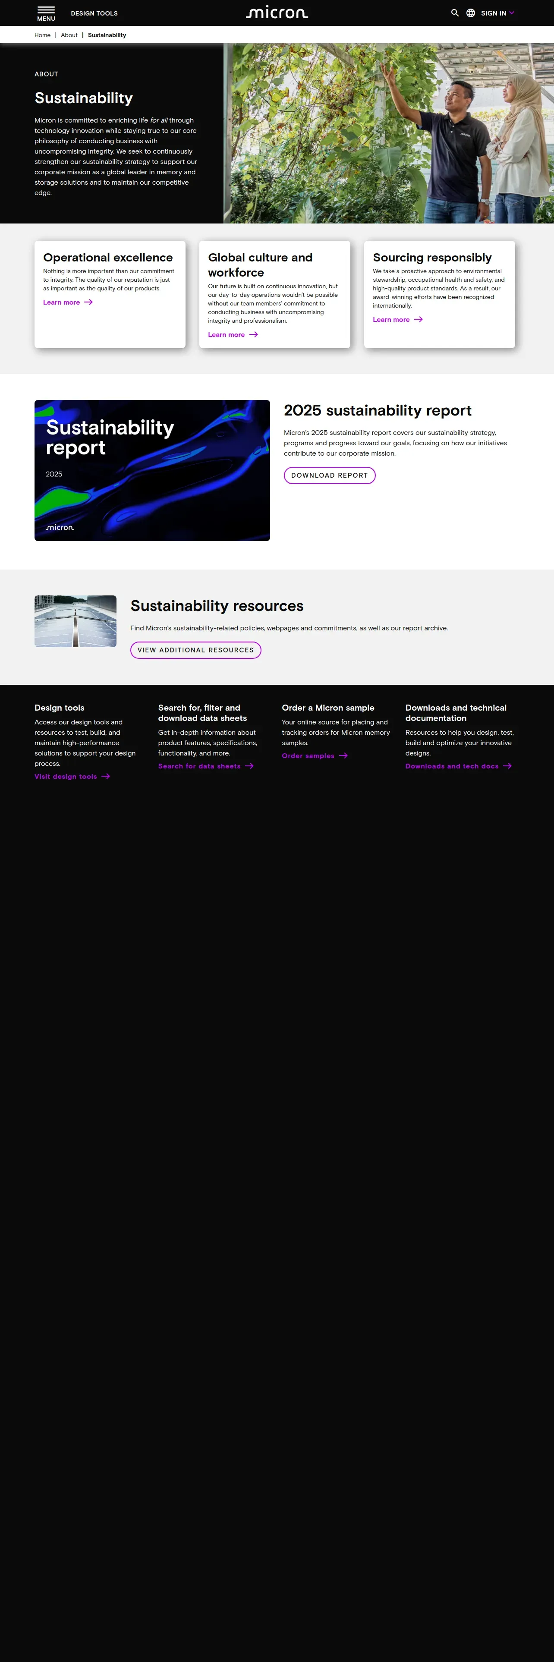
Task: Open DESIGN TOOLS in the header
Action: (94, 13)
